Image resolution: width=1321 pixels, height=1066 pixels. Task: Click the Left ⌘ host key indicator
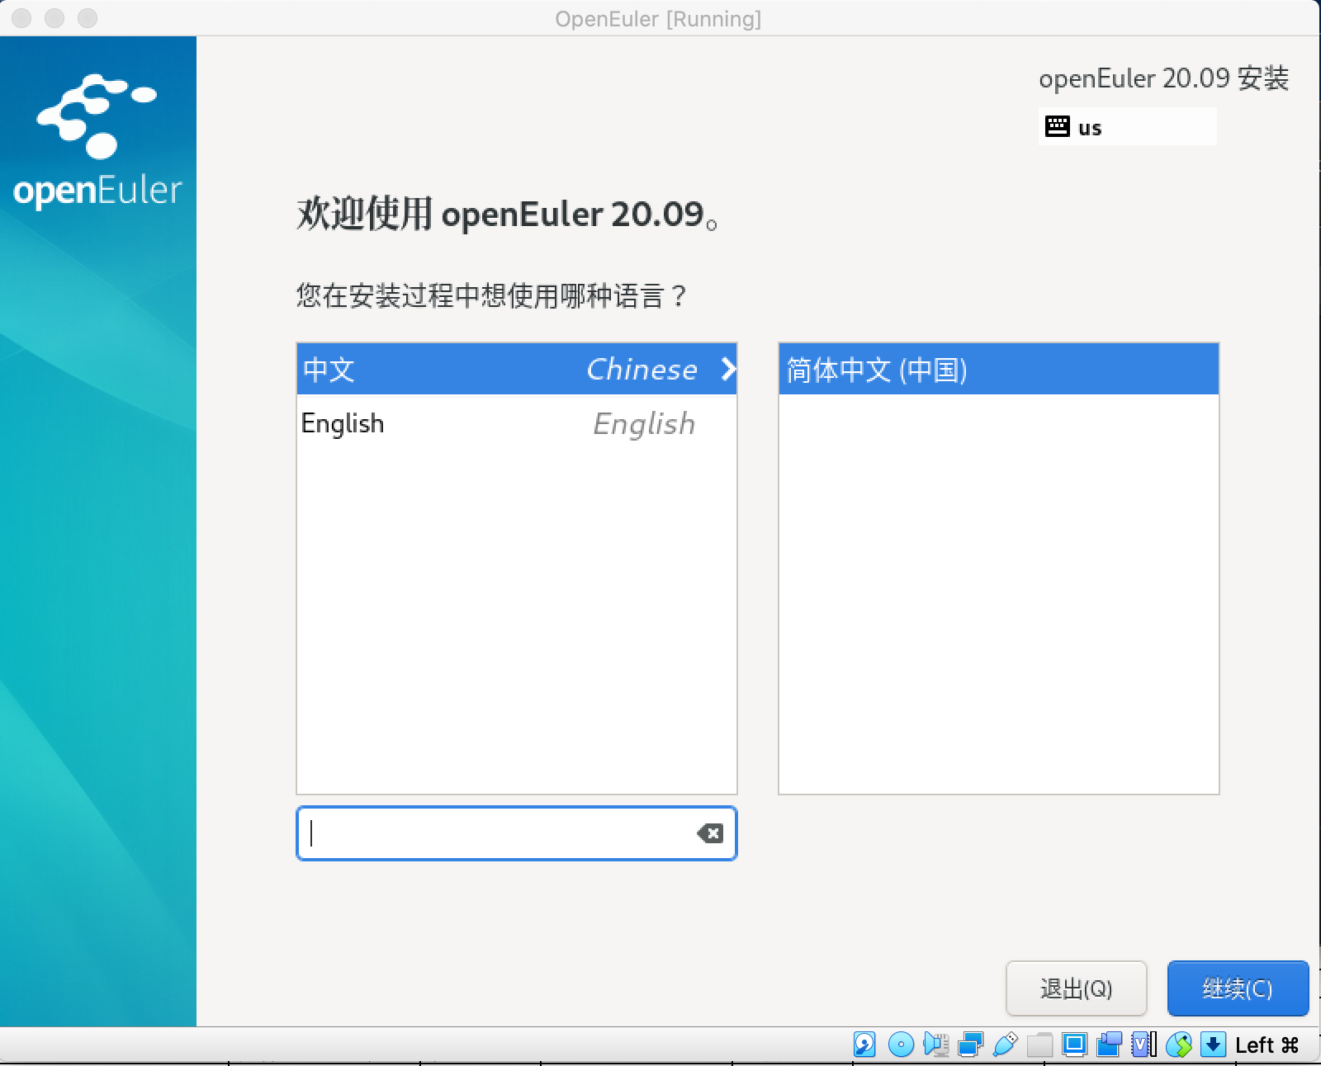click(1267, 1045)
